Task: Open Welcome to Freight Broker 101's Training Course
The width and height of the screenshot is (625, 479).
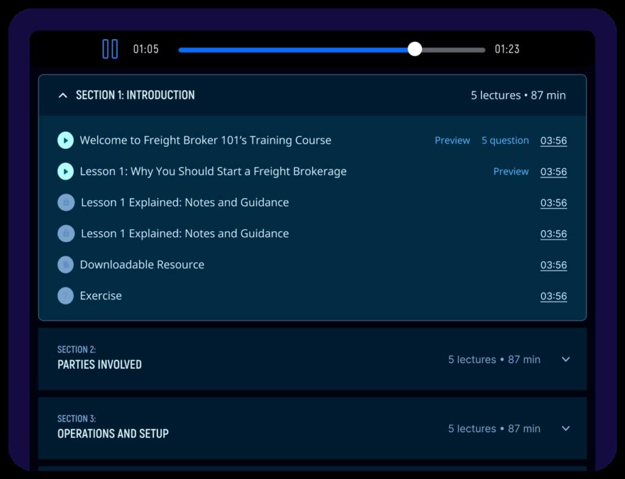Action: pyautogui.click(x=205, y=140)
